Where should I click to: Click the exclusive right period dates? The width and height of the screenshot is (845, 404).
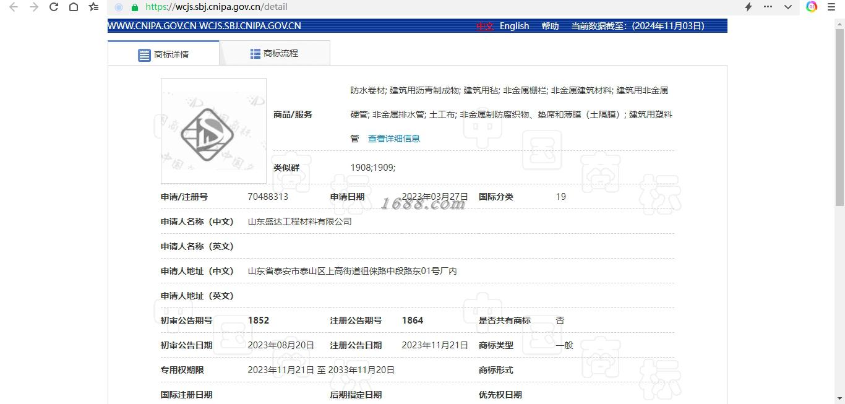[x=321, y=370]
